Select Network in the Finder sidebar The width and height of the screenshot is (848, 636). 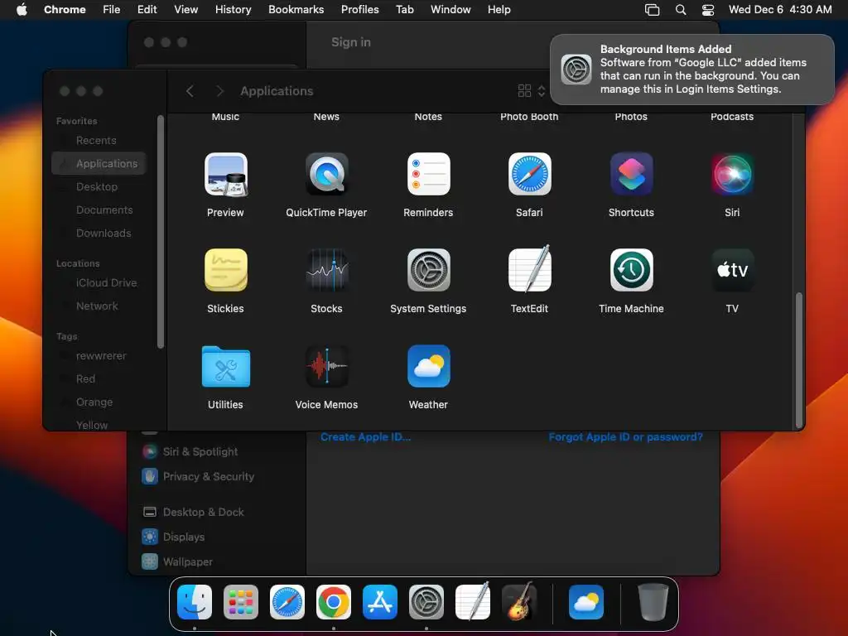tap(99, 306)
